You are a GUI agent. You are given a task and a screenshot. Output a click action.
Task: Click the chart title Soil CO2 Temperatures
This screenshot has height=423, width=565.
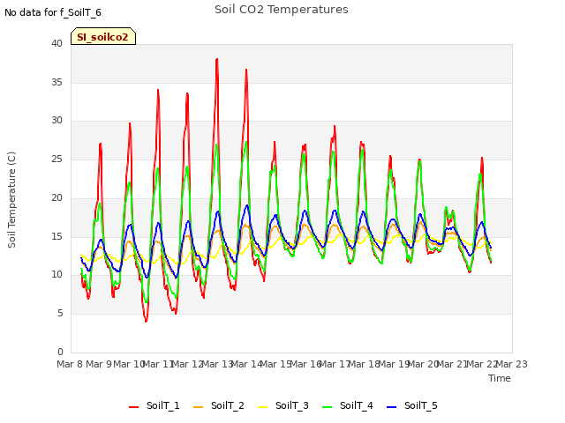(282, 10)
